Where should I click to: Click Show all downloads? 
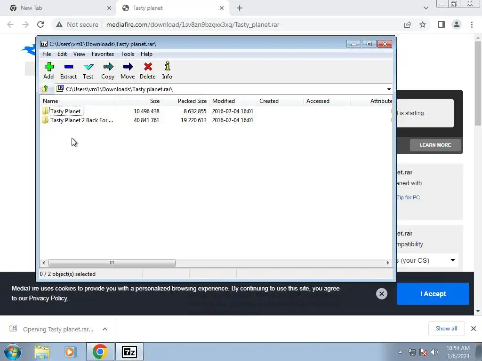pyautogui.click(x=446, y=329)
